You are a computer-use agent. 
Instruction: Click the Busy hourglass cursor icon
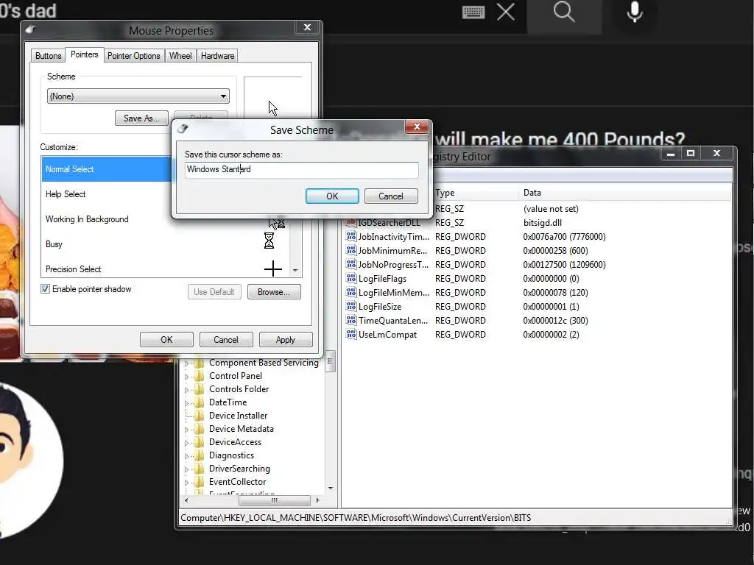pyautogui.click(x=269, y=241)
